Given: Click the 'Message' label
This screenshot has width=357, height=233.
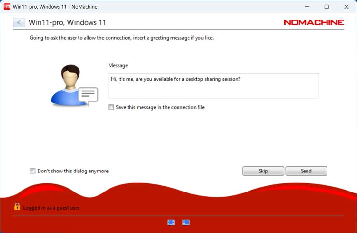Looking at the screenshot, I should point(118,66).
